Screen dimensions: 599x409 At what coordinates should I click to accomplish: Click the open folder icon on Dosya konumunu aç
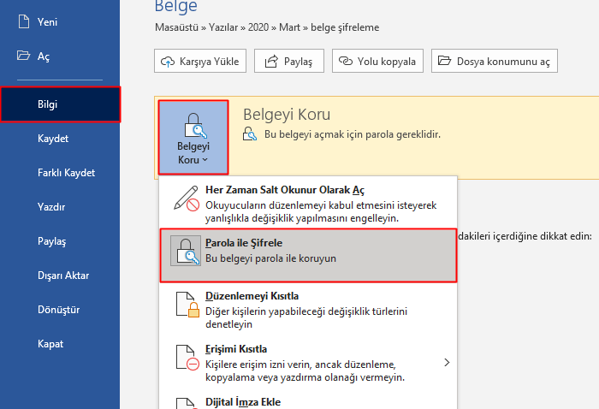coord(444,61)
